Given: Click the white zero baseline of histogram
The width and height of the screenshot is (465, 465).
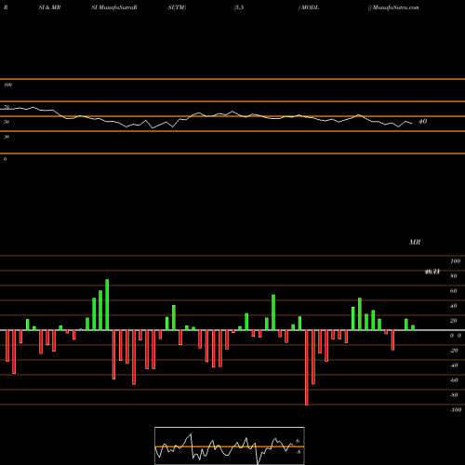Looking at the screenshot, I should pyautogui.click(x=232, y=330).
